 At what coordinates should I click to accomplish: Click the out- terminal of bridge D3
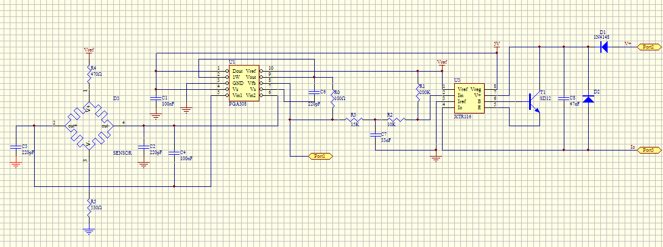click(x=106, y=126)
